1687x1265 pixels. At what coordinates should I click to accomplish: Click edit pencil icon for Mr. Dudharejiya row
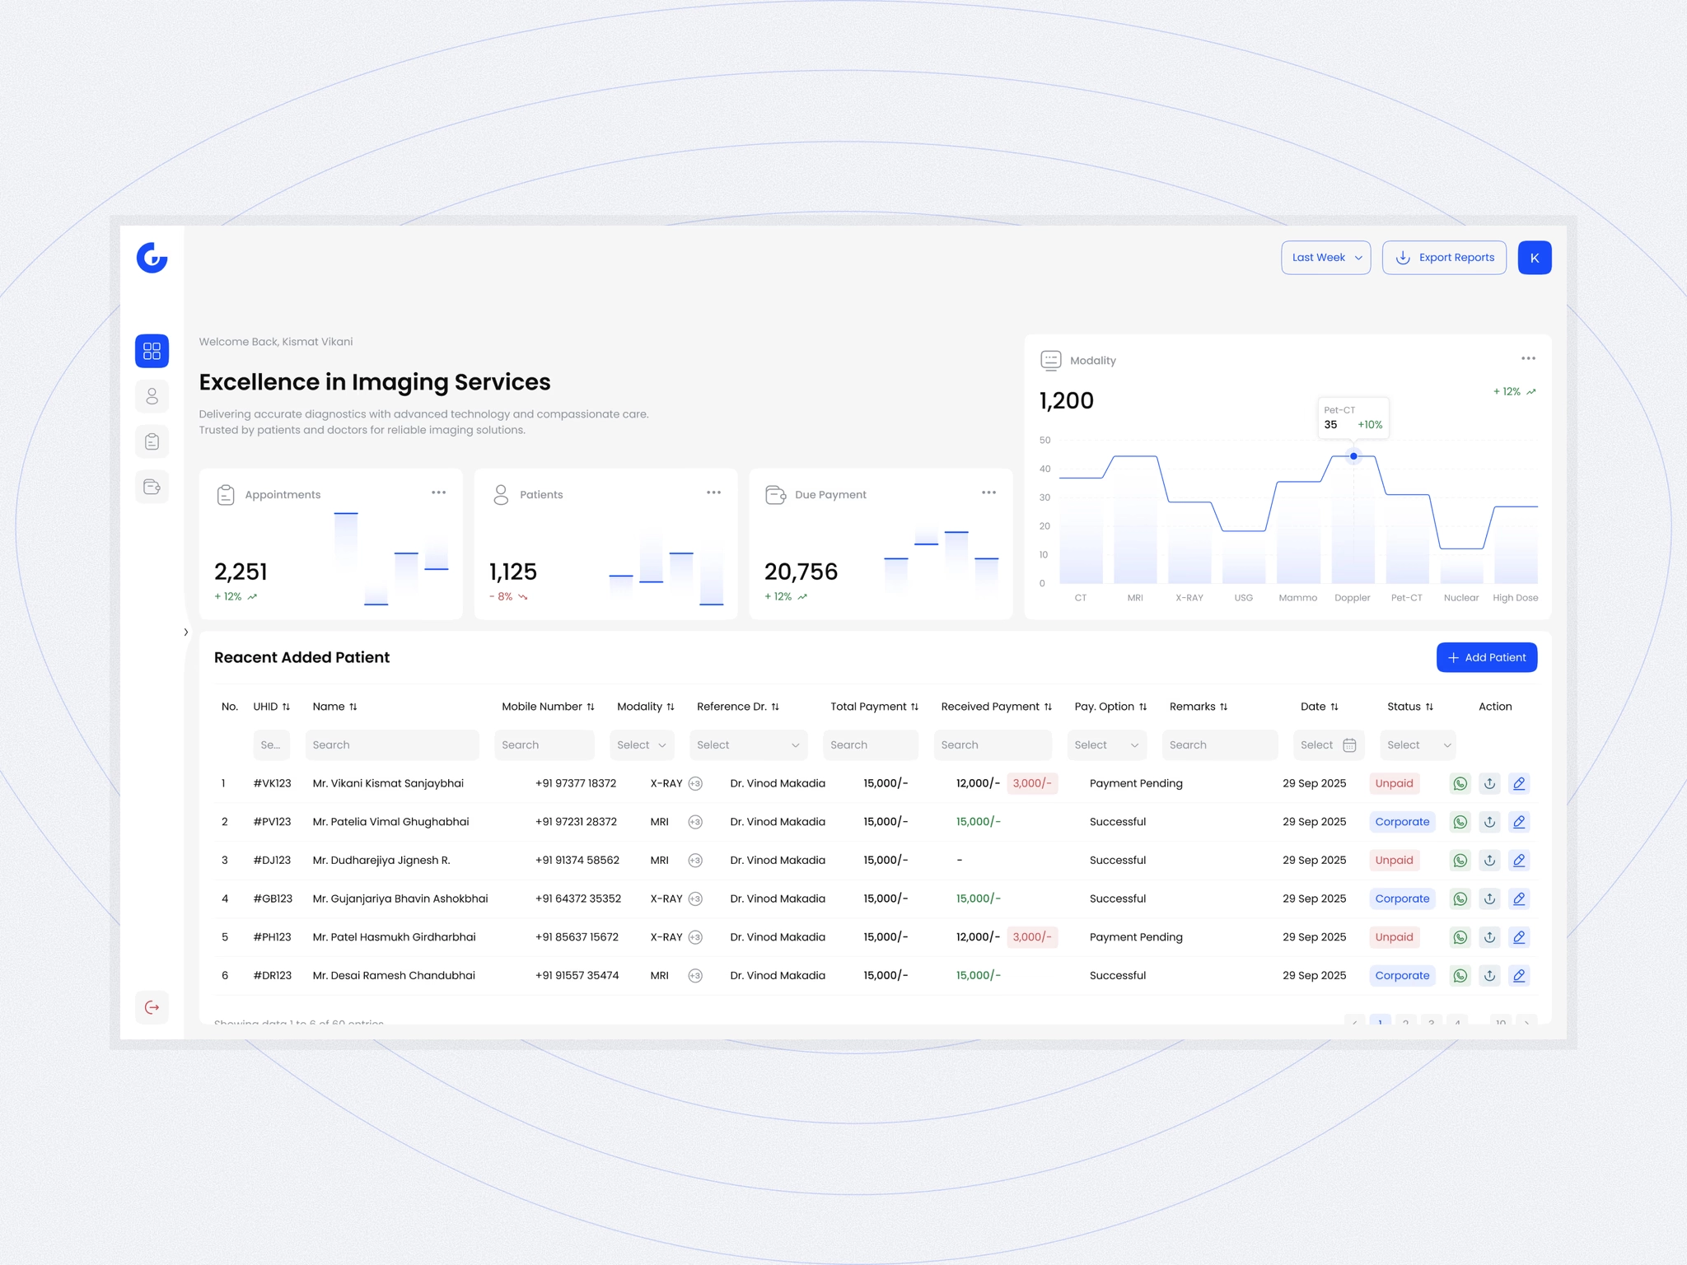tap(1519, 860)
